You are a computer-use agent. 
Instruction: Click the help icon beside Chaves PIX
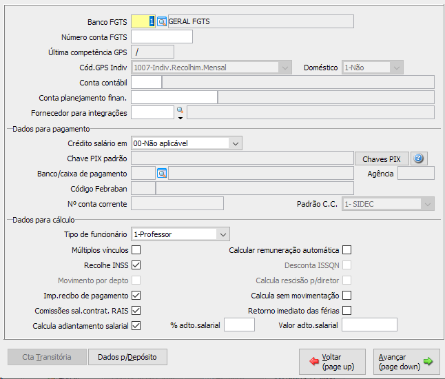pos(420,158)
